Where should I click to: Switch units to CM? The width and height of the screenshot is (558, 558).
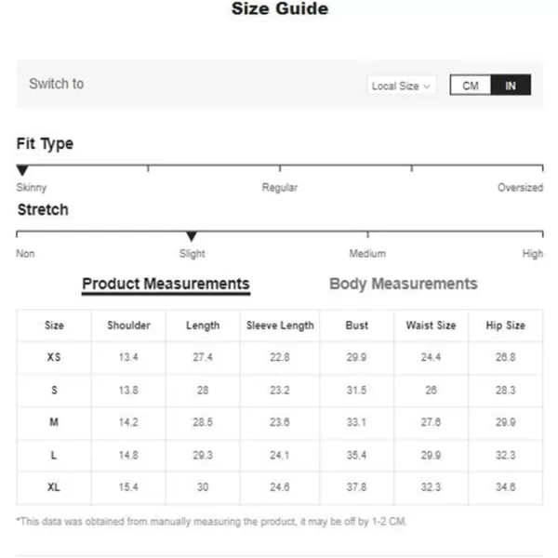[x=470, y=85]
